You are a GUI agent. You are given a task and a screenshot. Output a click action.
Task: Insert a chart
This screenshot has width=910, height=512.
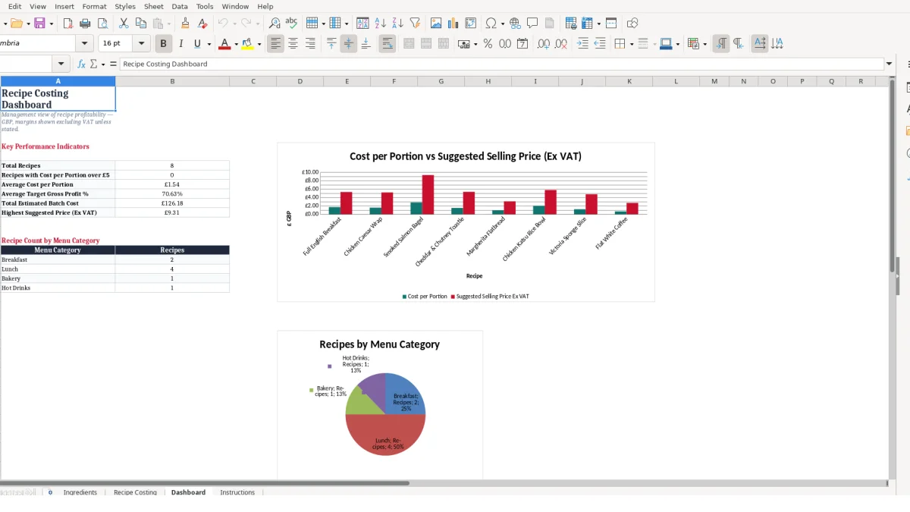[x=453, y=24]
